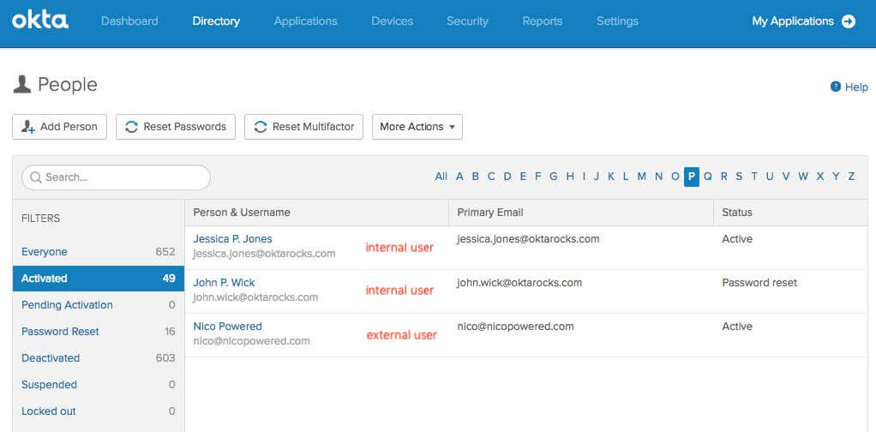Click the Status column header
Image resolution: width=876 pixels, height=432 pixels.
tap(737, 213)
